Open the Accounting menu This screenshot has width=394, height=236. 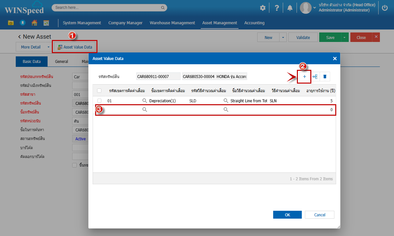pos(254,23)
